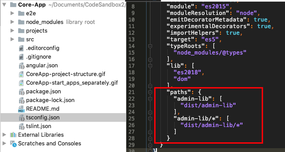Click the .editorconfig file icon

(21, 48)
